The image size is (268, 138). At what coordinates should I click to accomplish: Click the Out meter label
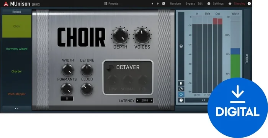click(217, 14)
